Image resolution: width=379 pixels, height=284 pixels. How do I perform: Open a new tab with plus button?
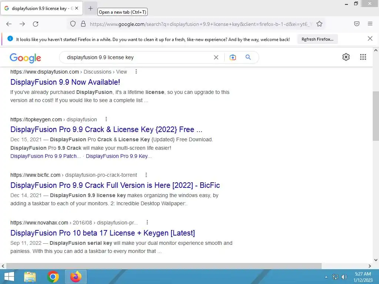[90, 9]
